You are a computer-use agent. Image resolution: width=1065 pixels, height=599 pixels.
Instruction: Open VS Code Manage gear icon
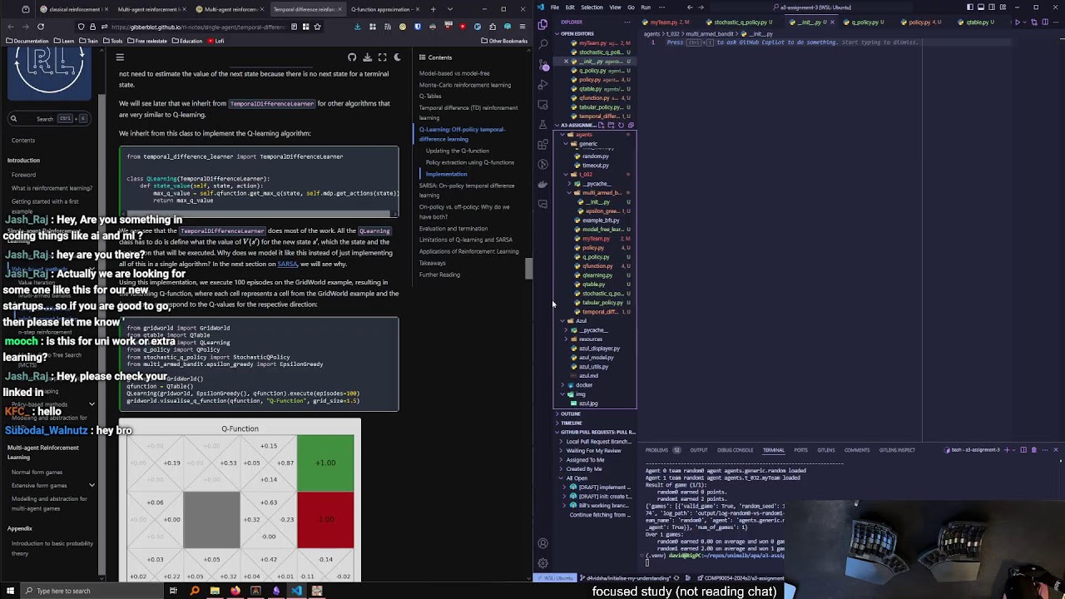click(x=543, y=563)
